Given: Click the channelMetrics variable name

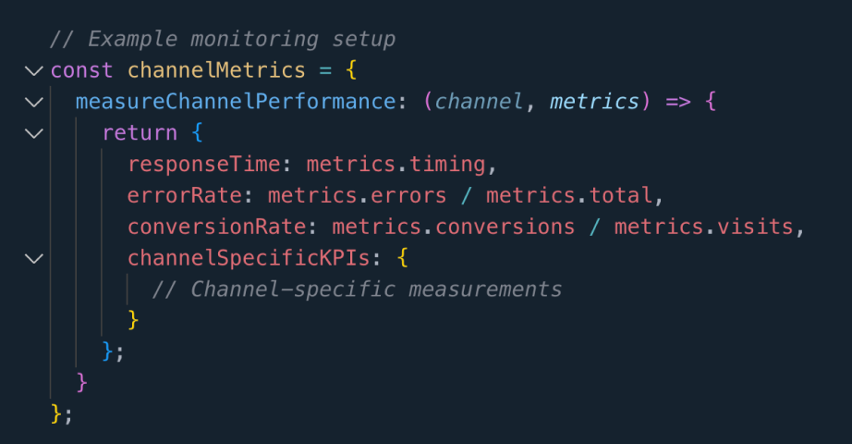Looking at the screenshot, I should point(216,70).
